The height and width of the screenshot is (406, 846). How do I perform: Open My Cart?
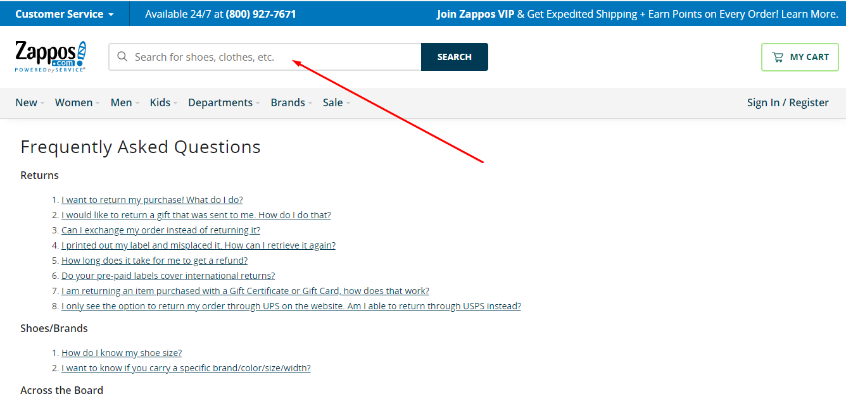pos(800,57)
